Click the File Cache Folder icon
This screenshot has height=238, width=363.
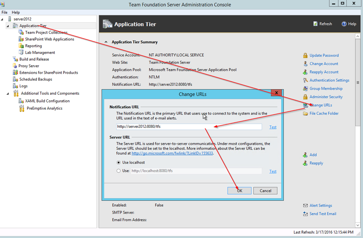point(305,114)
